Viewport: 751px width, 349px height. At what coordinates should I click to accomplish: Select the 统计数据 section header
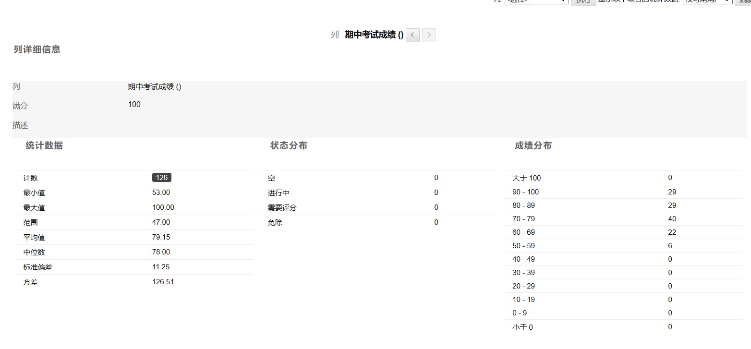coord(44,145)
